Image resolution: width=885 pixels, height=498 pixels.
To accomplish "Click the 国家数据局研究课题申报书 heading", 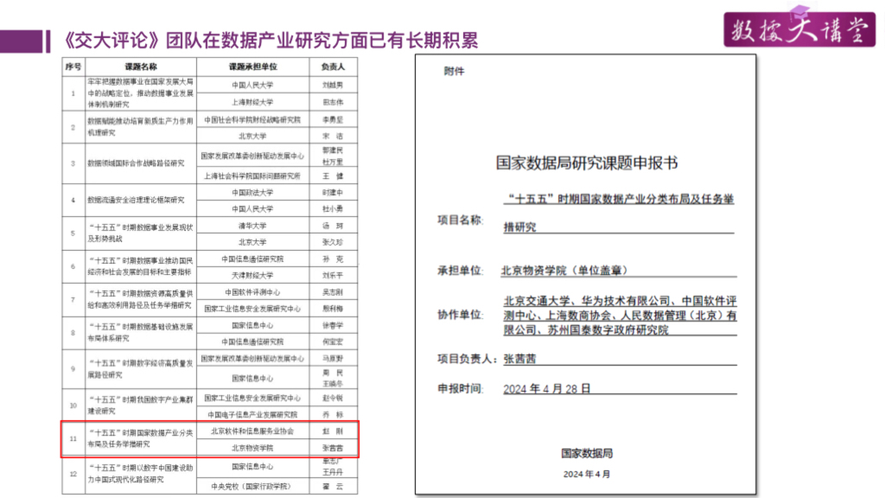I will (x=587, y=163).
